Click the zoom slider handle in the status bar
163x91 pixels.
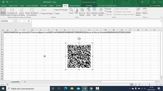pos(150,84)
